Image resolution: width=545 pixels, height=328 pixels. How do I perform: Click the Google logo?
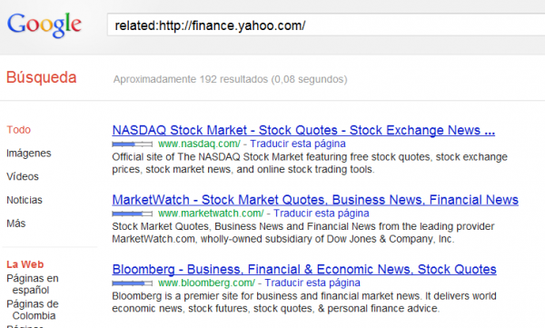pyautogui.click(x=45, y=25)
